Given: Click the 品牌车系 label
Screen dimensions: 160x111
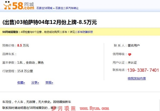Looking at the screenshot, I should click(x=9, y=54).
